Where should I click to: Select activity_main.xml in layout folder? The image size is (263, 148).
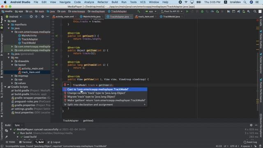[x=32, y=69]
